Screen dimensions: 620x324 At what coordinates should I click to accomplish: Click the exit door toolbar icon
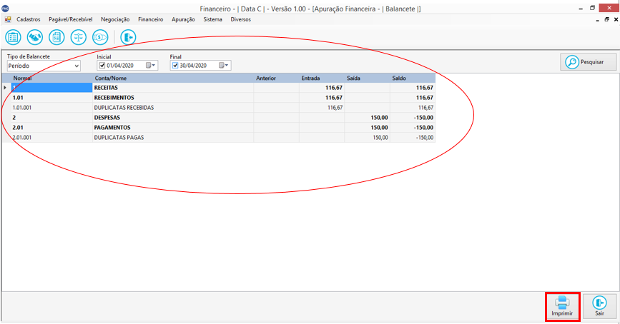click(x=128, y=38)
